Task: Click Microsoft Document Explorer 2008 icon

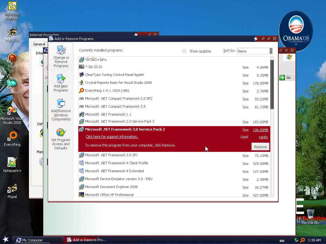Action: tap(81, 187)
